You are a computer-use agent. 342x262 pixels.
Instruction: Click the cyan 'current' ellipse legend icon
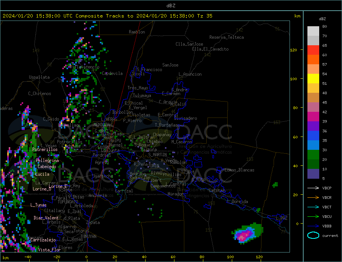(313, 235)
